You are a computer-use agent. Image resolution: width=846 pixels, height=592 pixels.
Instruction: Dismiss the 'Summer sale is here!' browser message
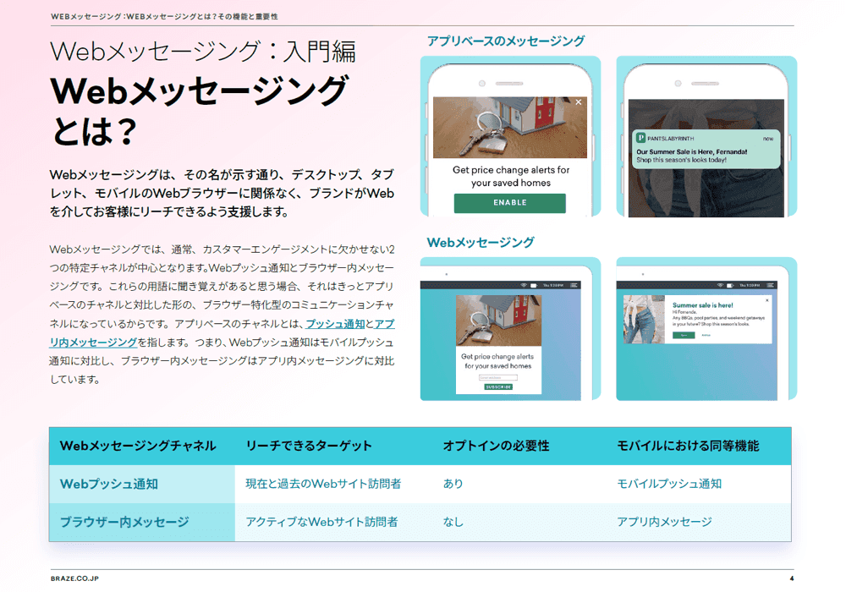click(767, 300)
